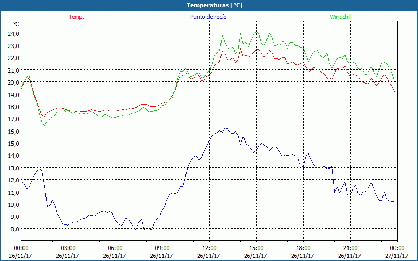
Task: Click the 12:00 time axis label
Action: [210, 248]
